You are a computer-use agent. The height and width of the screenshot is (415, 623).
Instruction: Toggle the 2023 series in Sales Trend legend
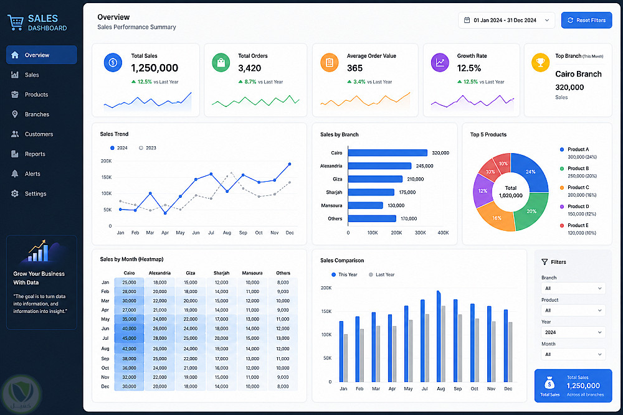pyautogui.click(x=148, y=148)
